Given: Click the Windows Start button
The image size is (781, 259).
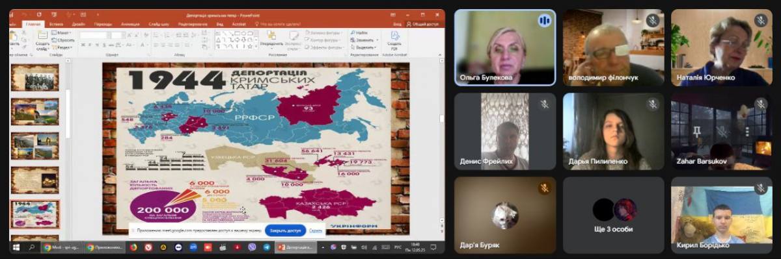Looking at the screenshot, I should pos(15,247).
